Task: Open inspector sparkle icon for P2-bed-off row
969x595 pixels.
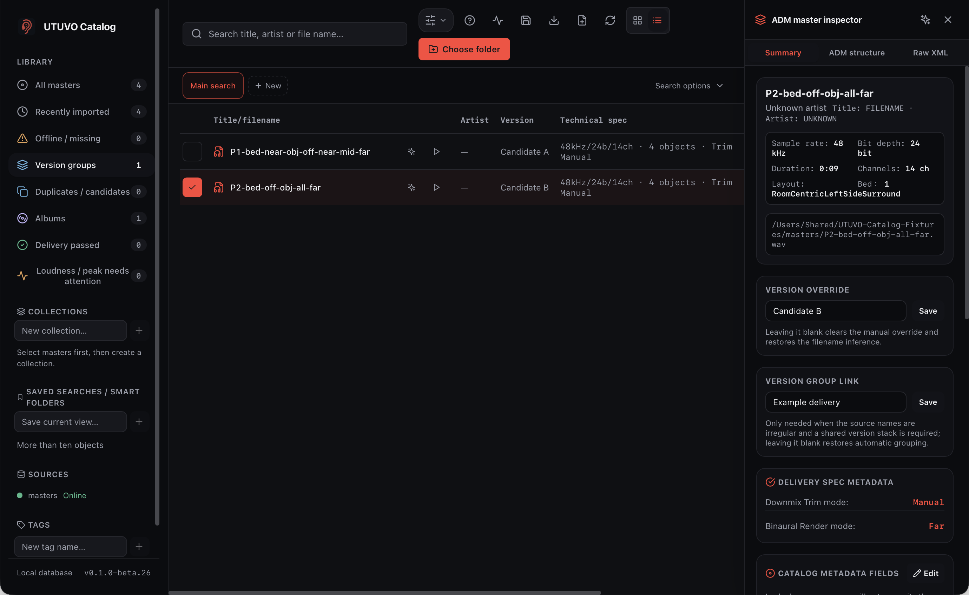Action: tap(411, 187)
